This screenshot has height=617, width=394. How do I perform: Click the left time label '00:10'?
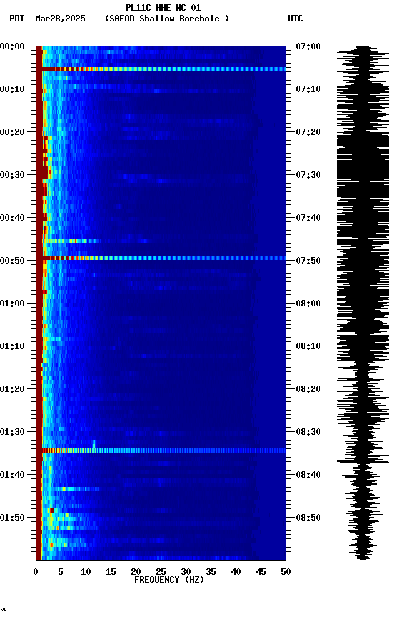[x=12, y=89]
